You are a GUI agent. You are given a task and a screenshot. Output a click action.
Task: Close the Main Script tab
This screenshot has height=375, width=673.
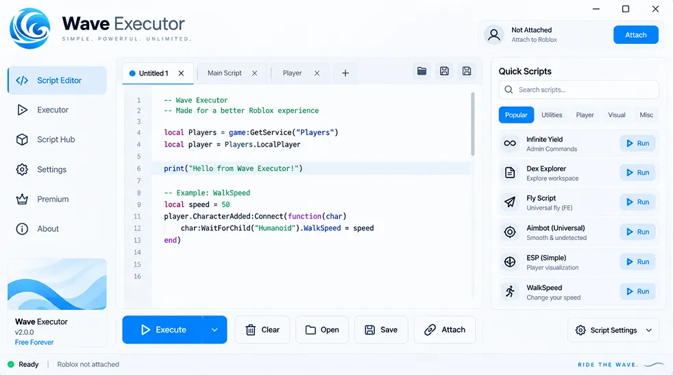tap(254, 73)
